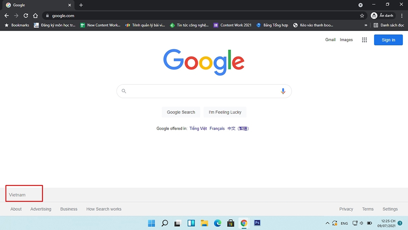Expand hidden bookmarks chevron
Viewport: 408px width, 230px height.
point(365,25)
